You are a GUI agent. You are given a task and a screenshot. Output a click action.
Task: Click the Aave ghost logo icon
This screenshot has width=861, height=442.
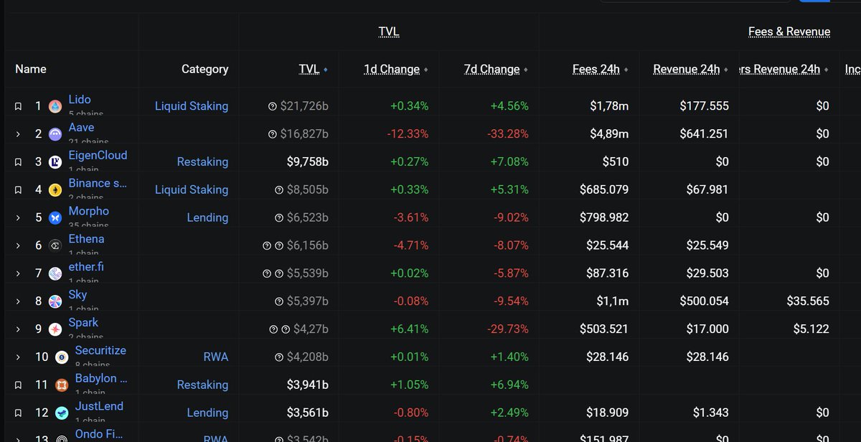coord(55,134)
